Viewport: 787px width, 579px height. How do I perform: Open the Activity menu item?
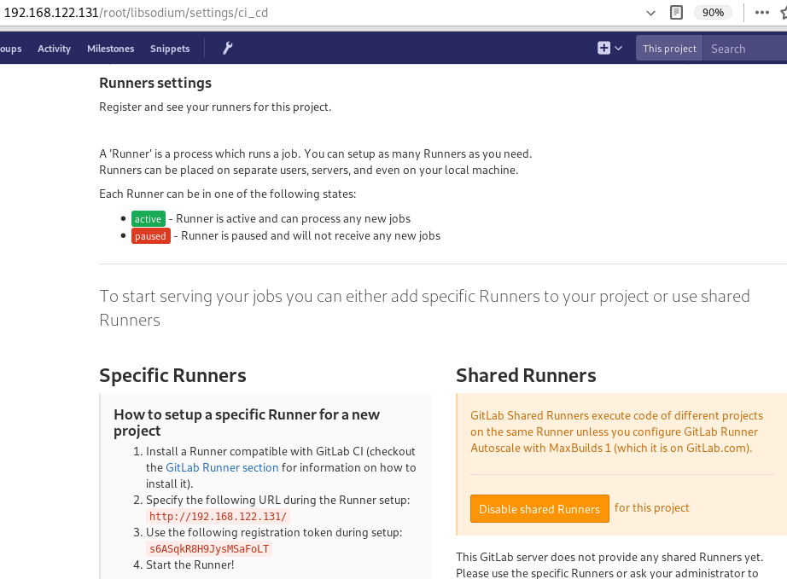click(x=54, y=49)
